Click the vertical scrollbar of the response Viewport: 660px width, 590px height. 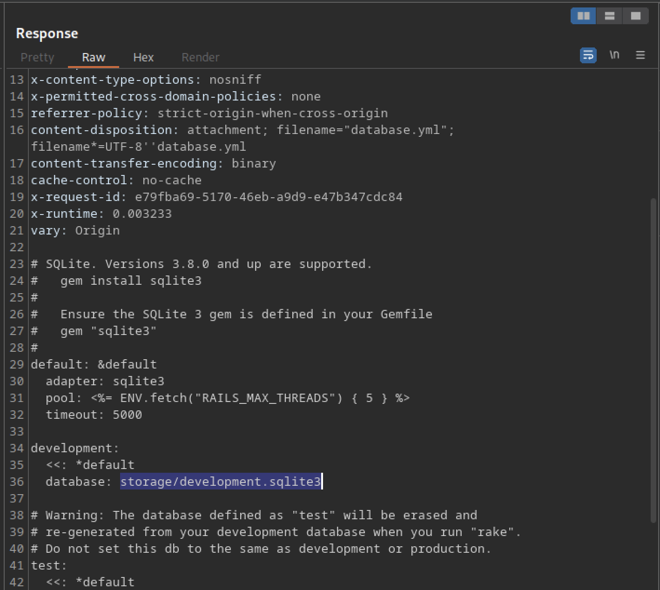point(653,358)
